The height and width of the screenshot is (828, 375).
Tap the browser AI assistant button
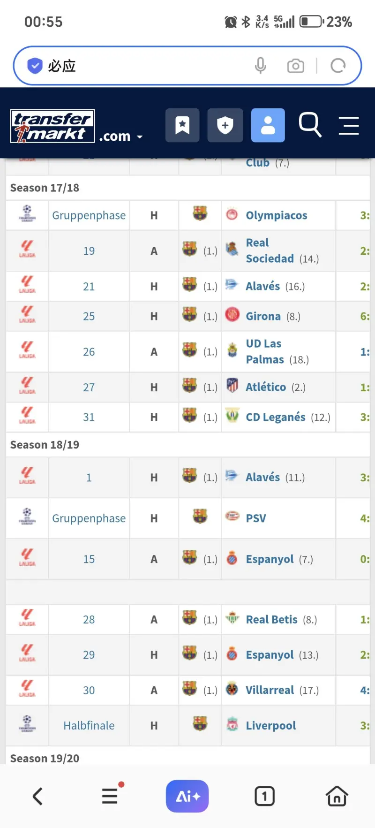click(187, 796)
